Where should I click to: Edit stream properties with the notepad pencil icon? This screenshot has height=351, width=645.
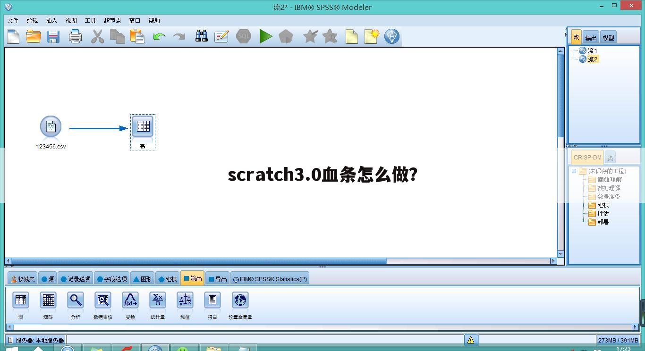pyautogui.click(x=221, y=36)
